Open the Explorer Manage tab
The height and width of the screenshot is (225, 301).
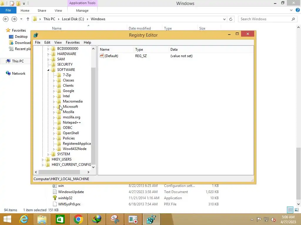[x=82, y=11]
